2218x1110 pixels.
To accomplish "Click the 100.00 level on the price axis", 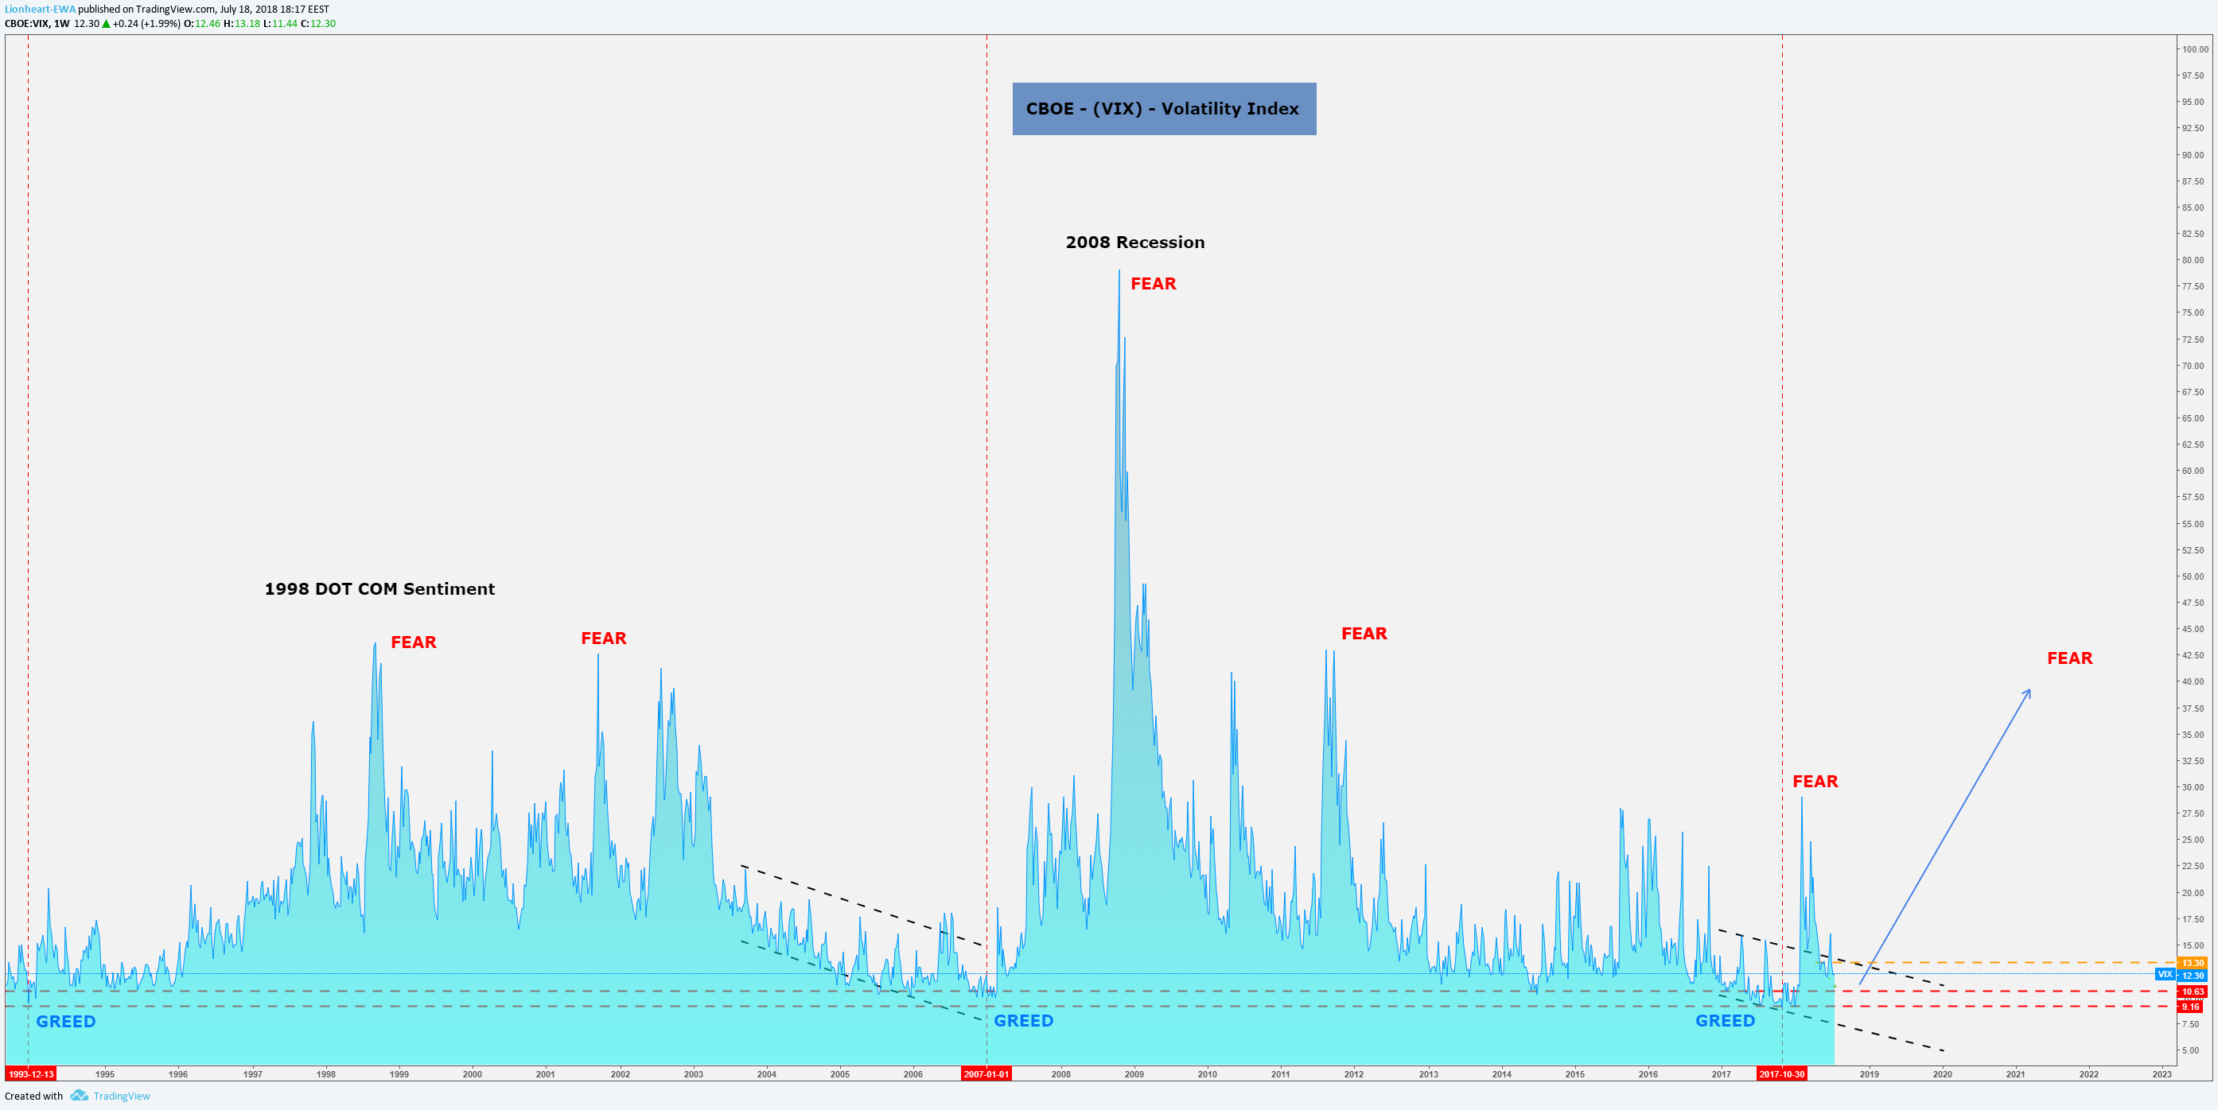I will pos(2194,49).
